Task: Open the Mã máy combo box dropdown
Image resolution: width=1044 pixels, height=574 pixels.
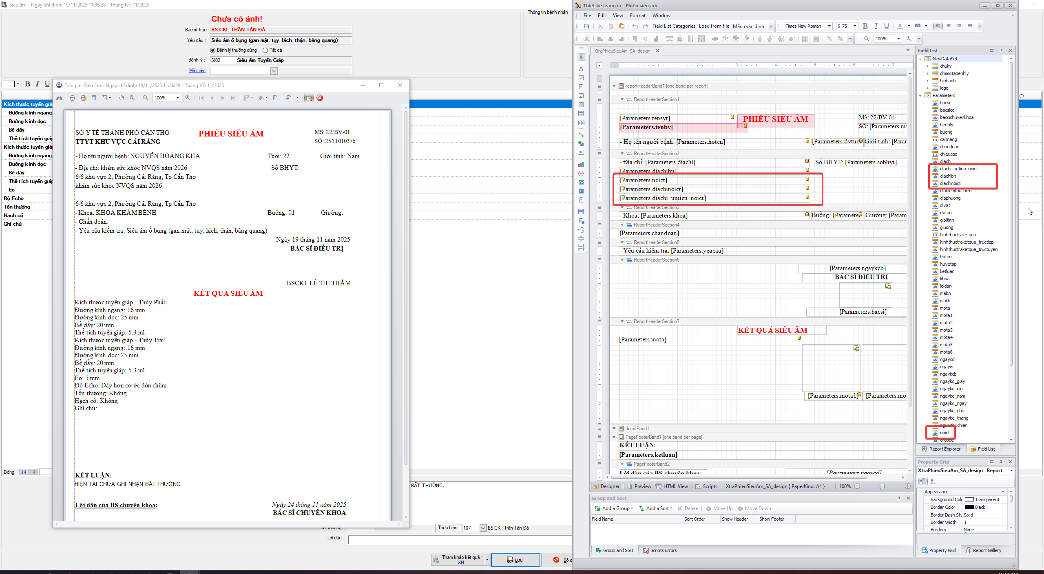Action: 274,71
